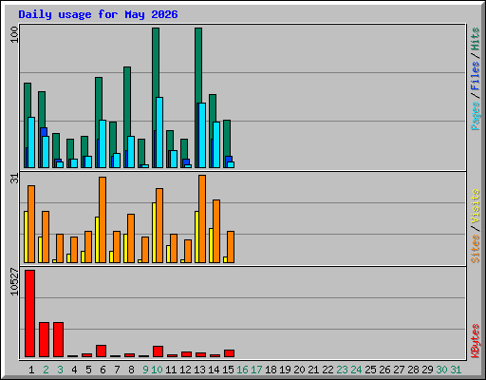
Task: Select day label 12 on the x-axis
Action: pos(185,370)
